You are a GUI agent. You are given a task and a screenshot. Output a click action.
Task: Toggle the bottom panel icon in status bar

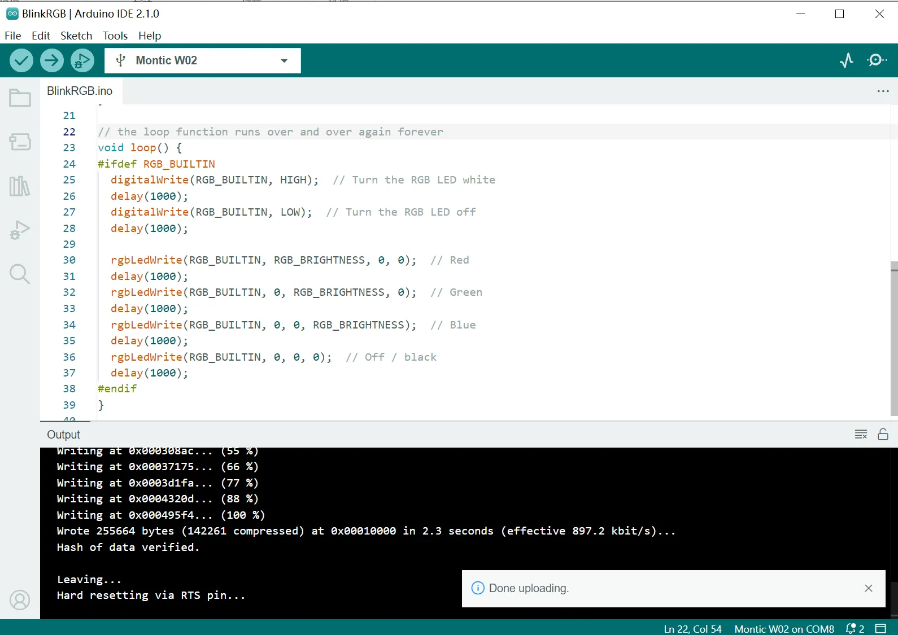880,628
